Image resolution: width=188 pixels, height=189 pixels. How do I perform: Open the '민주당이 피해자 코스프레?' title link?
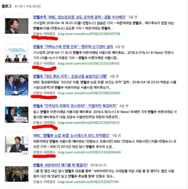75,106
